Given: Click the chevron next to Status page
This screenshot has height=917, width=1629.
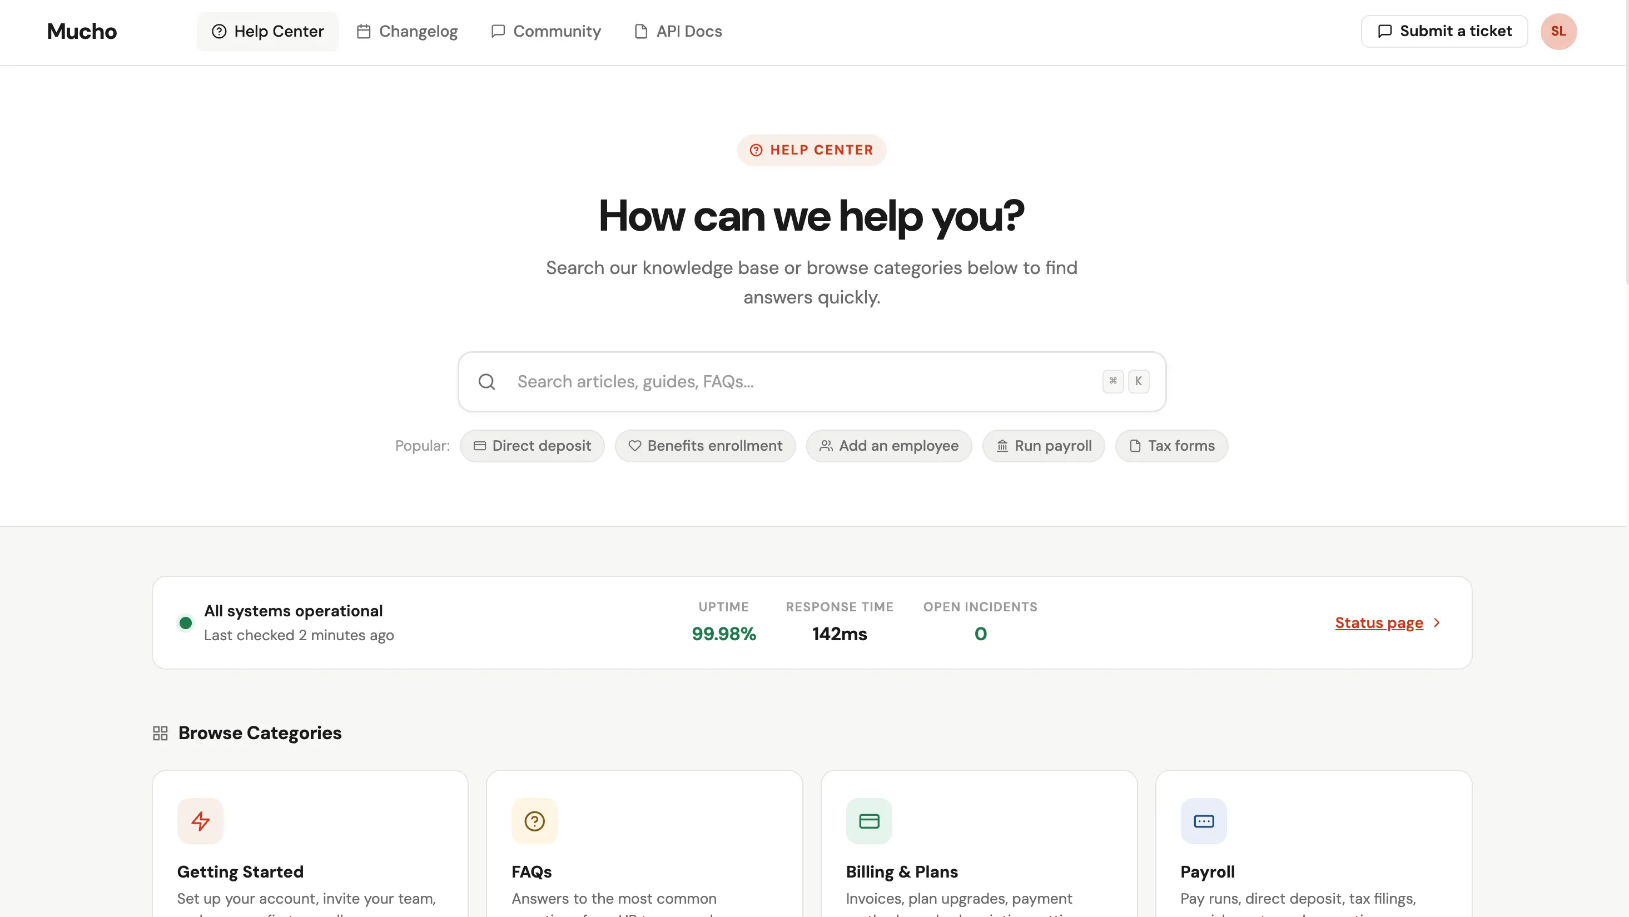Looking at the screenshot, I should tap(1436, 622).
